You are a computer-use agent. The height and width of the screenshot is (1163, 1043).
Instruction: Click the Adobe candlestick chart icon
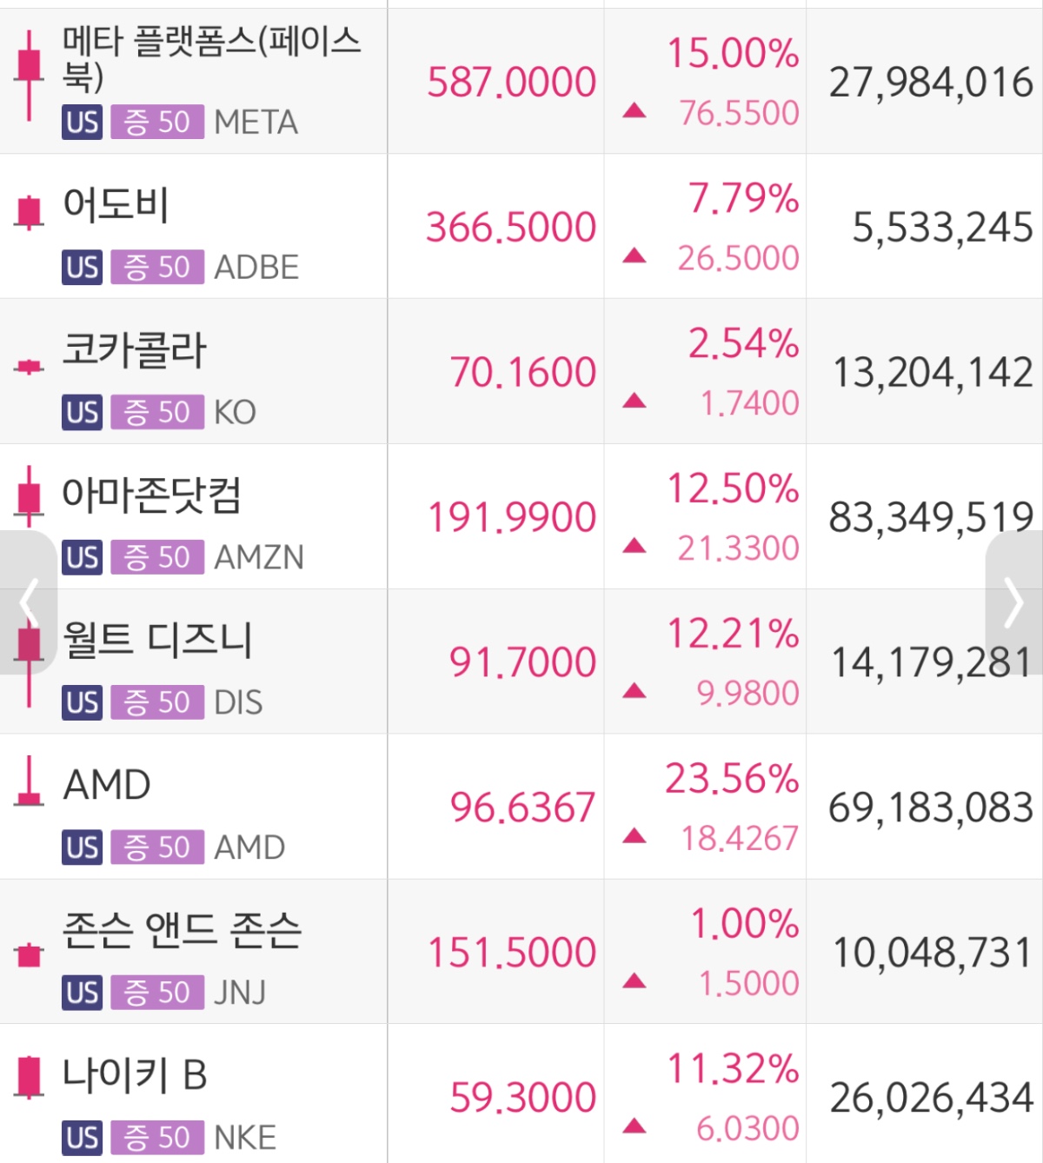click(29, 211)
